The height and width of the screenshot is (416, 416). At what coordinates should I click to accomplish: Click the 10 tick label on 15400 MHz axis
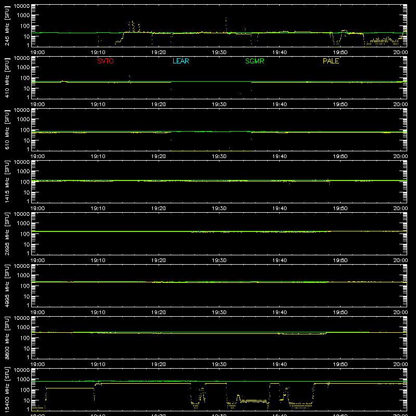(27, 400)
